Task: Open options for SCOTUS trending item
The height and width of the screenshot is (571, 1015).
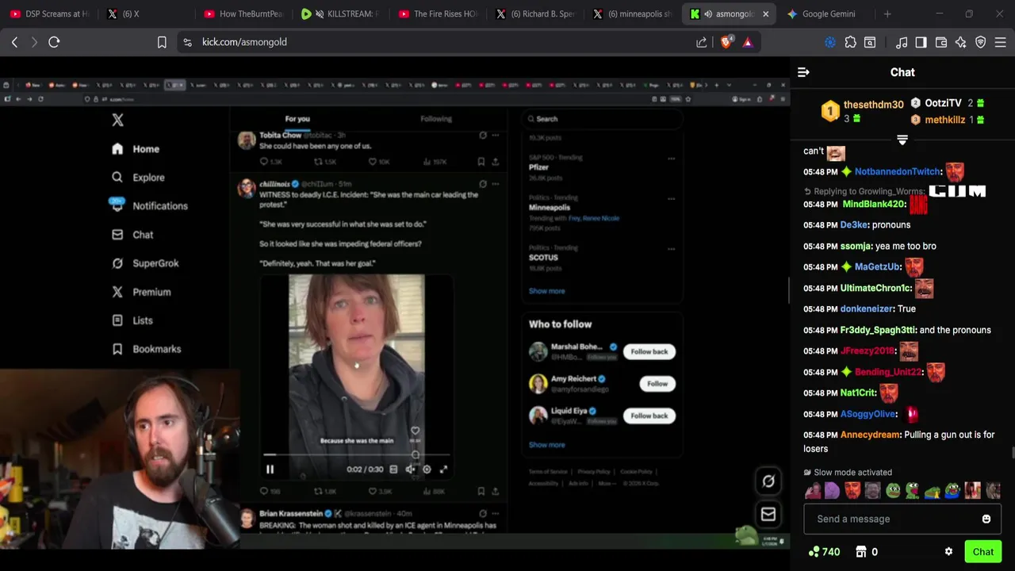Action: coord(671,248)
